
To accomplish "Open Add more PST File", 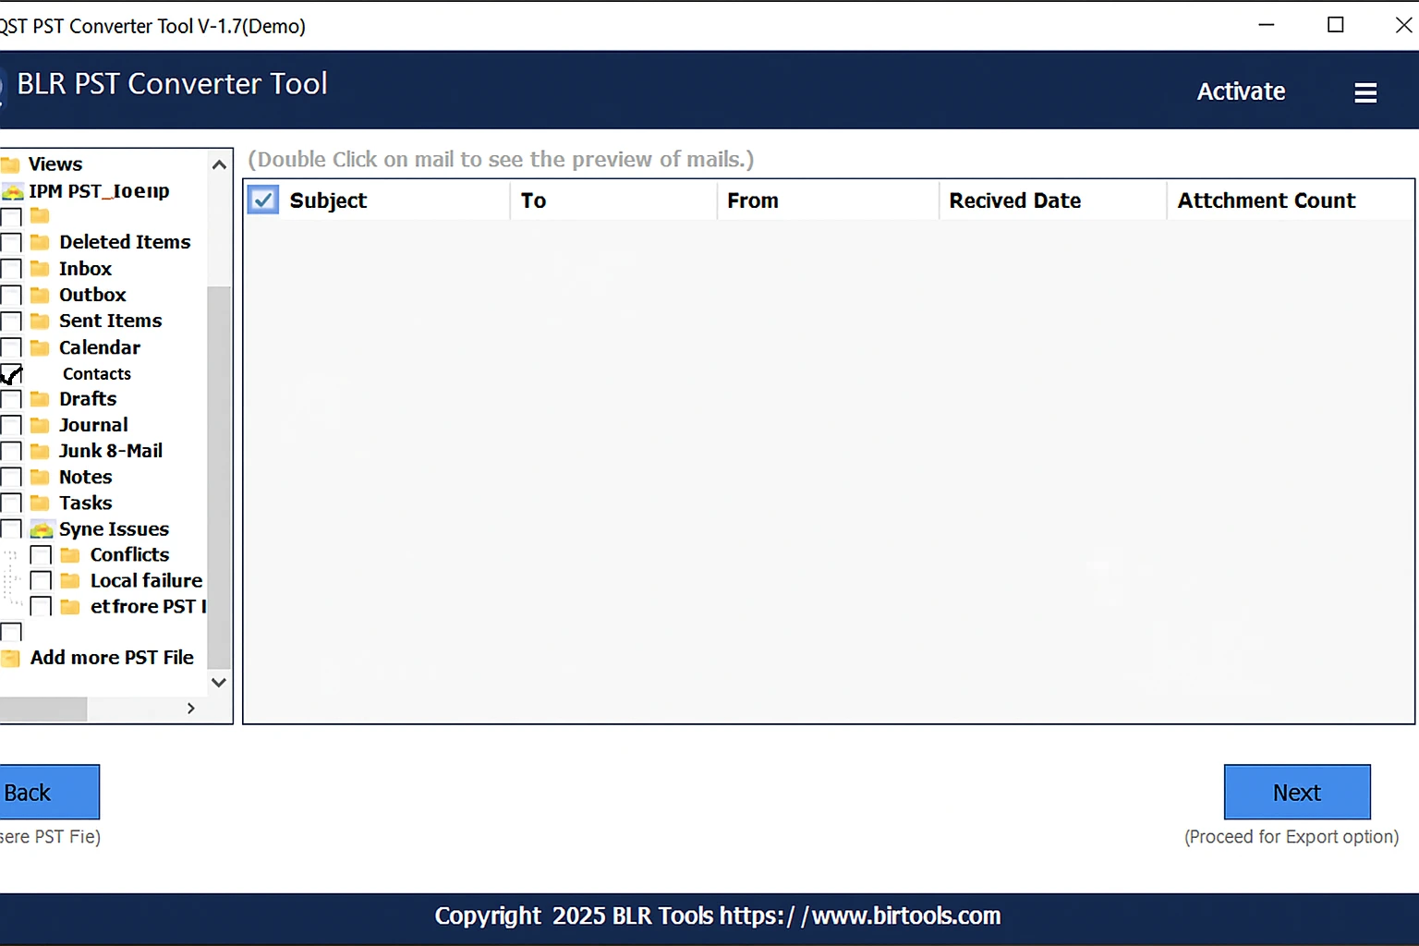I will tap(112, 658).
